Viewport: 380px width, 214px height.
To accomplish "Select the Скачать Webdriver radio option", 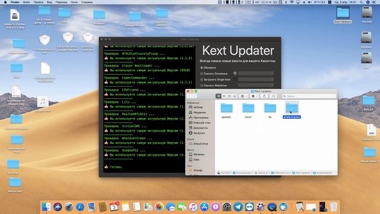I will pyautogui.click(x=202, y=86).
